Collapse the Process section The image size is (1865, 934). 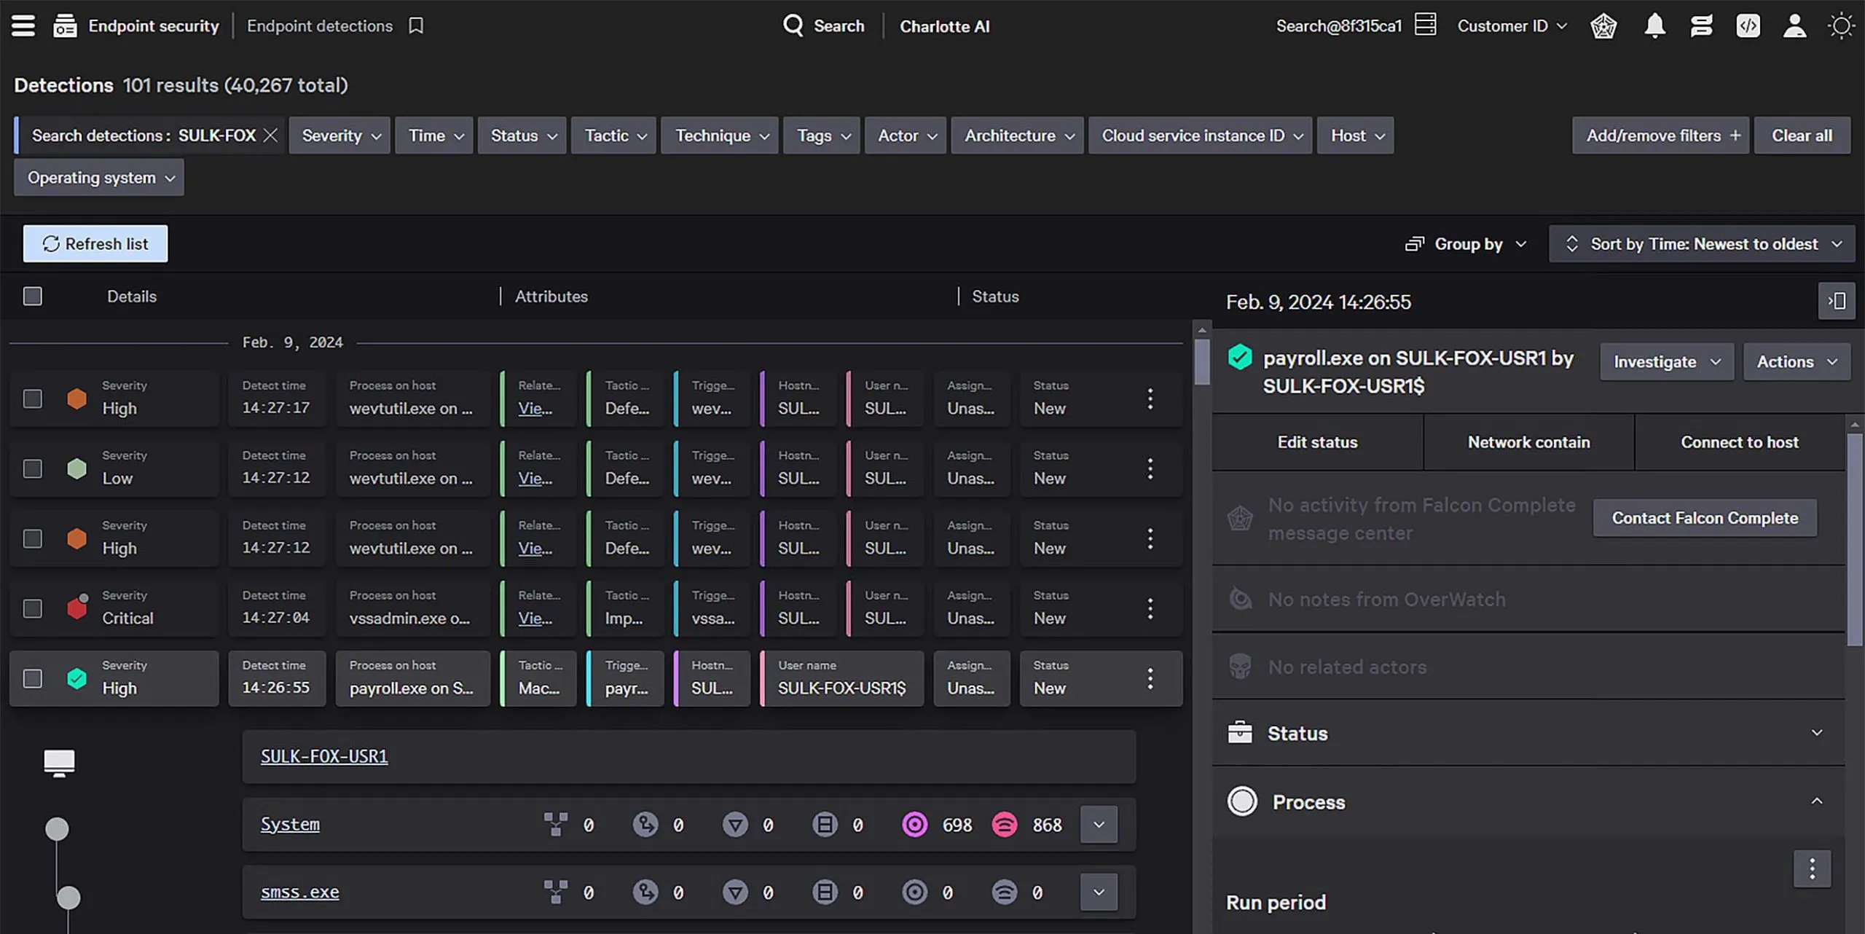click(1528, 801)
